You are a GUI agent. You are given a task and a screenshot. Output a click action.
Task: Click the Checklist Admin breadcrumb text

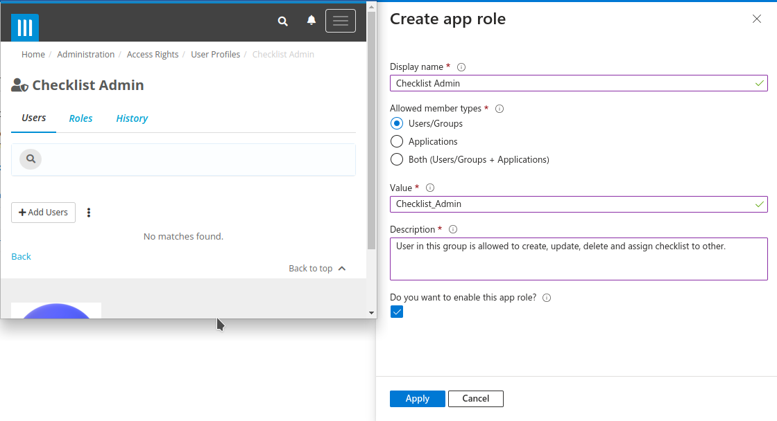click(x=284, y=55)
